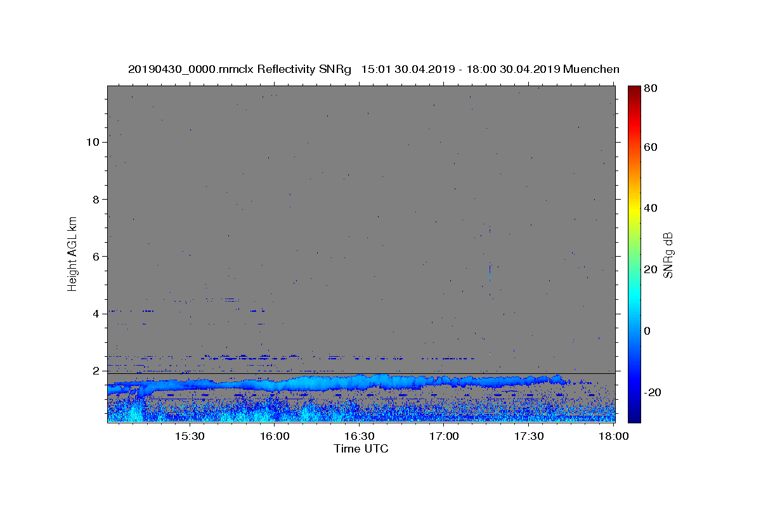Click the height tick label 8
The image size is (761, 507).
coord(96,199)
